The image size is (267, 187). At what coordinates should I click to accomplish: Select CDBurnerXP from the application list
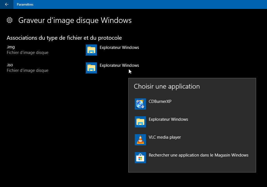[160, 101]
